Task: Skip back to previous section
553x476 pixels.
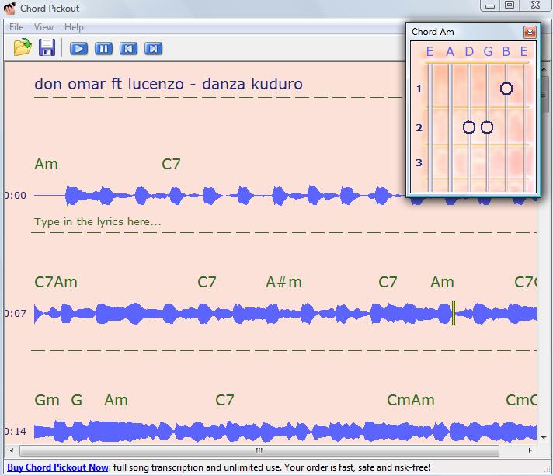Action: coord(128,48)
